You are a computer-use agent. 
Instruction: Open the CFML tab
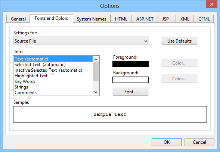click(x=204, y=19)
